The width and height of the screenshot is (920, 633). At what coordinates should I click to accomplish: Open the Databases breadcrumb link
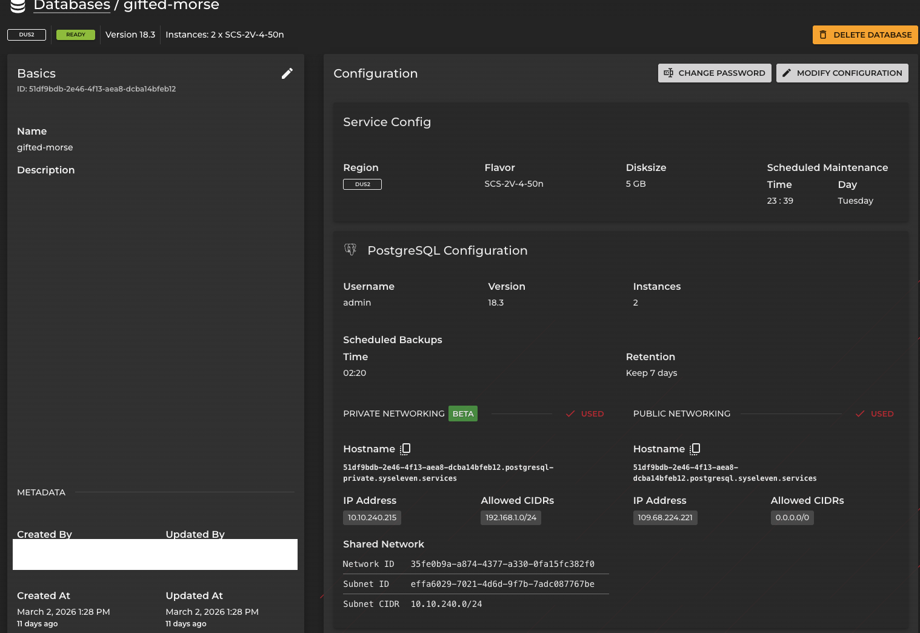[x=72, y=7]
